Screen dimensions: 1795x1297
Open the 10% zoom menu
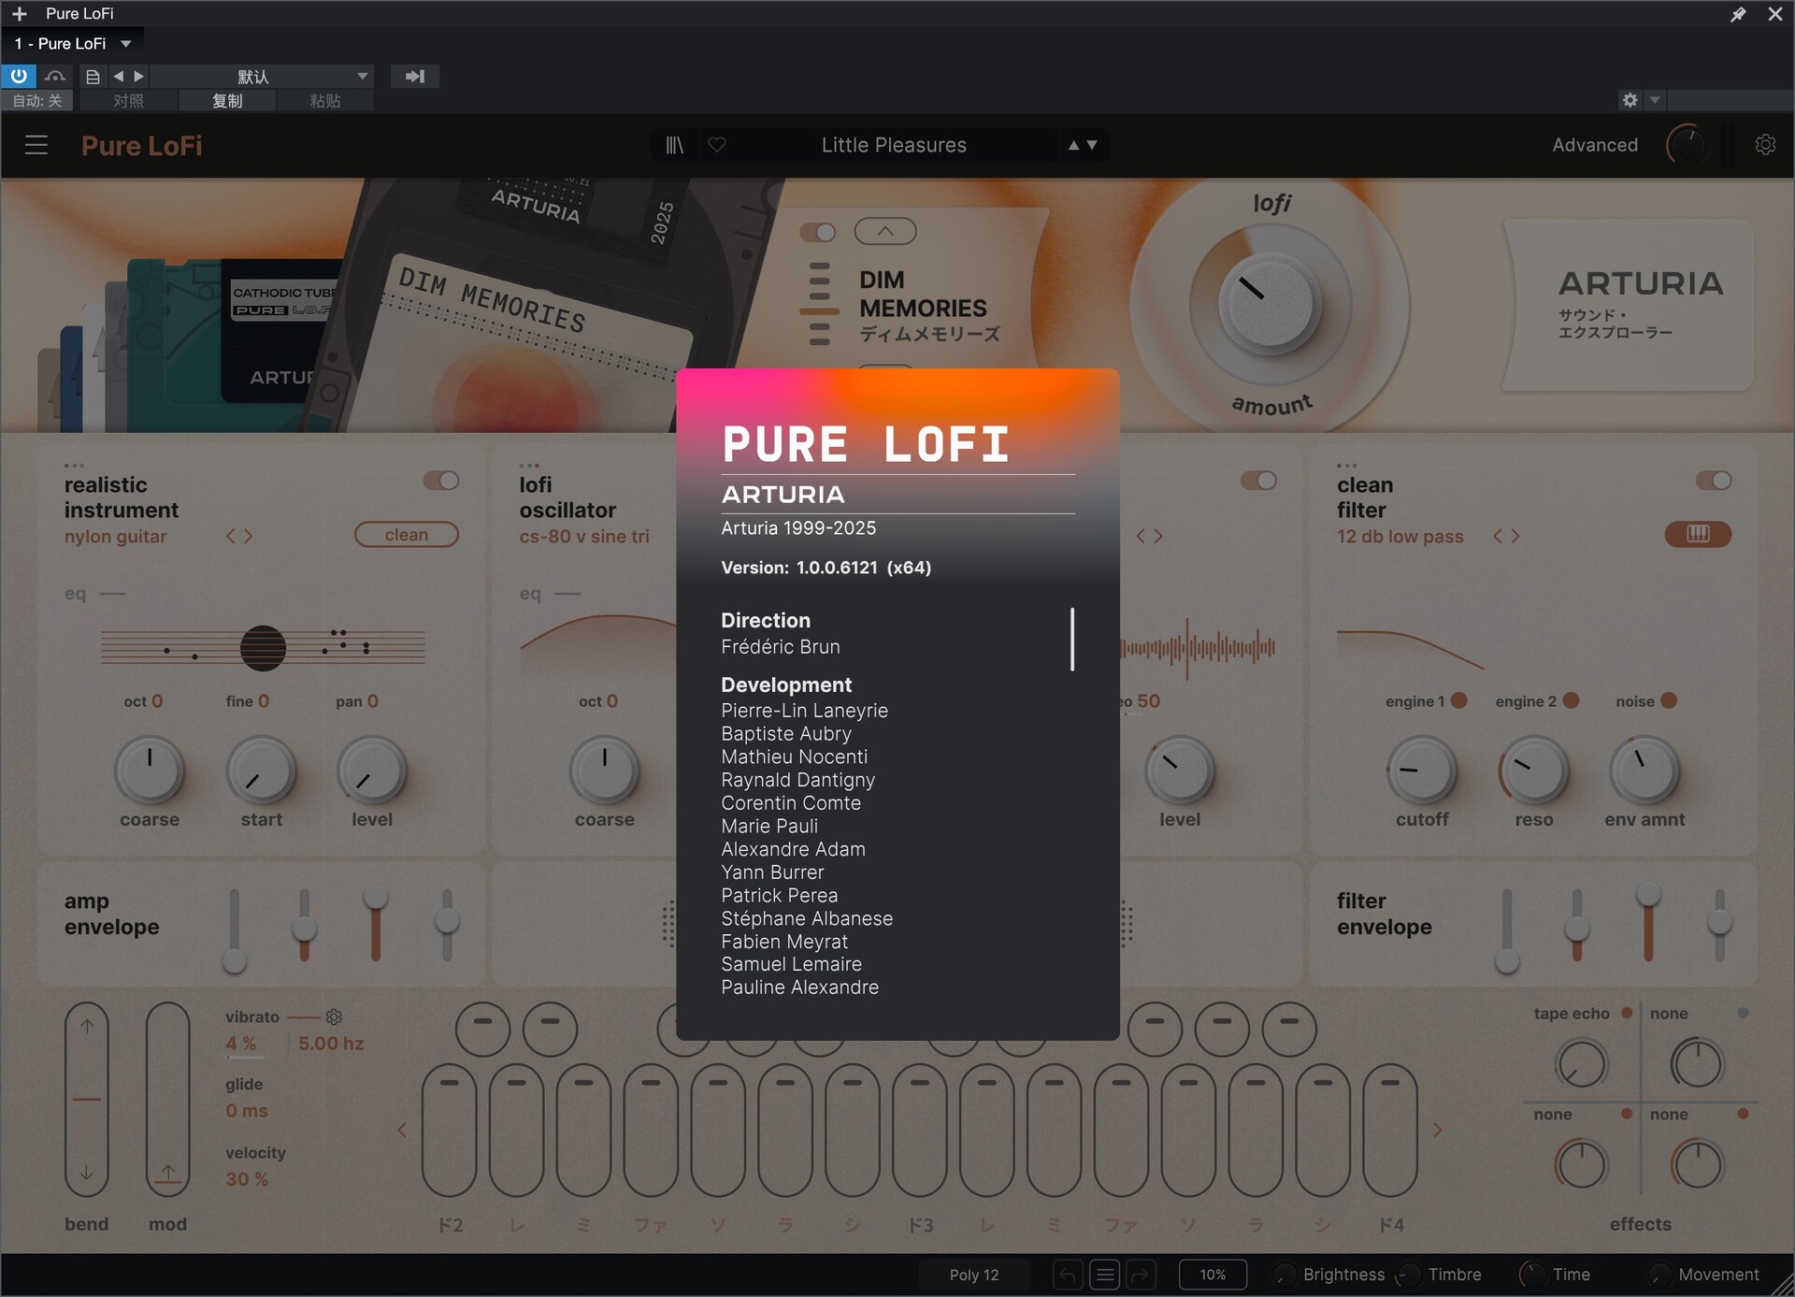[x=1213, y=1275]
